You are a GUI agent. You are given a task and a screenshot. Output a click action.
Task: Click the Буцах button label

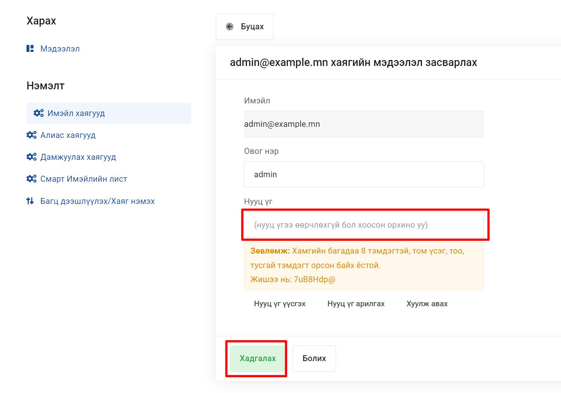pyautogui.click(x=252, y=27)
